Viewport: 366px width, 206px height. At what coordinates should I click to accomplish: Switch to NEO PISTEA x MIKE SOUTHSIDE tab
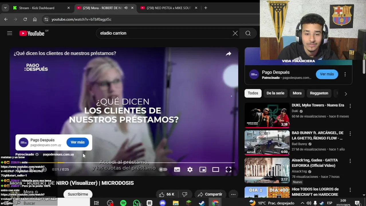(169, 8)
